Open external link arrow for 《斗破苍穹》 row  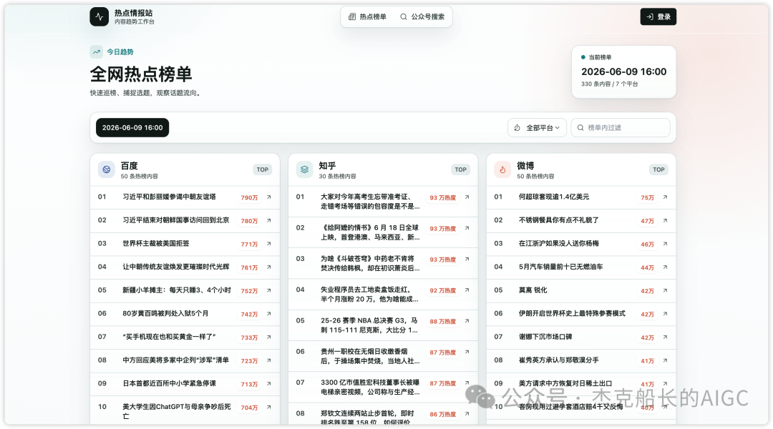[x=467, y=259]
